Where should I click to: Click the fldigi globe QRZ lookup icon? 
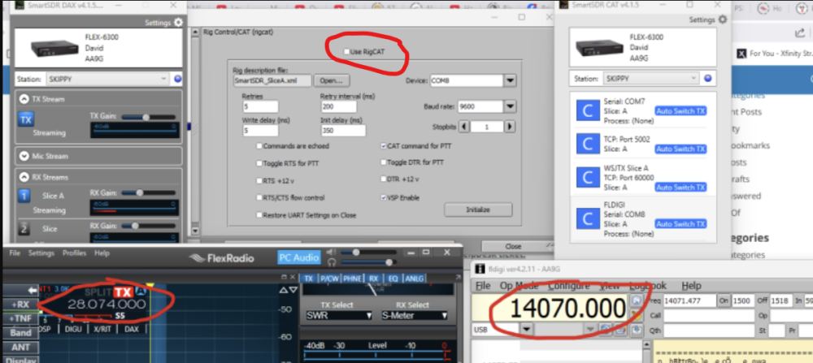tap(637, 300)
